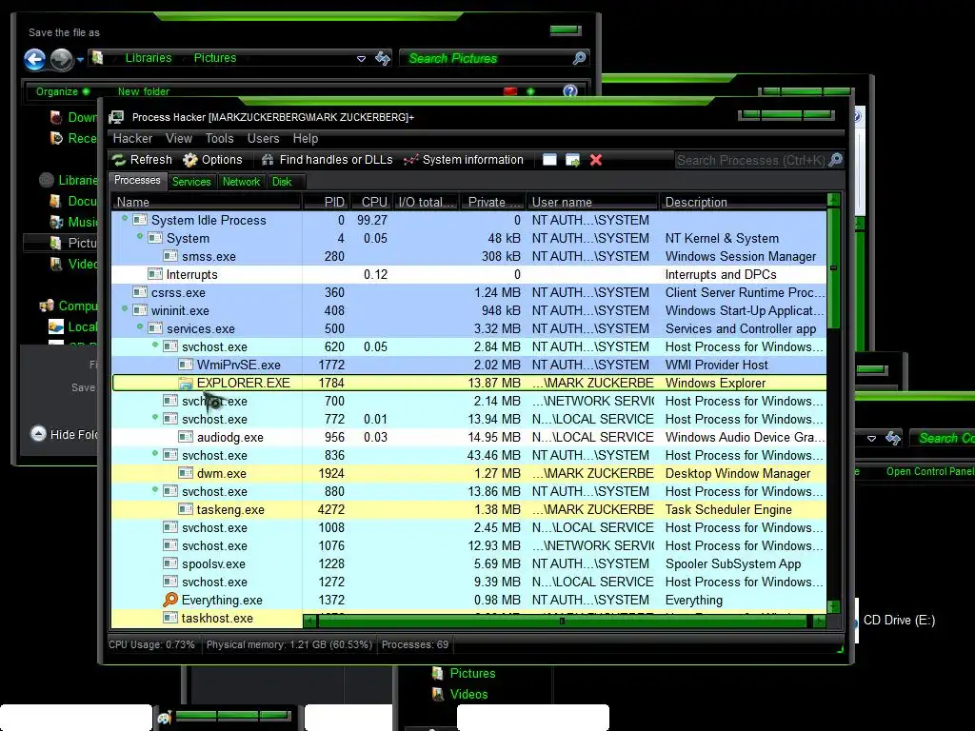The width and height of the screenshot is (975, 731).
Task: Switch to the Services tab
Action: 190,182
